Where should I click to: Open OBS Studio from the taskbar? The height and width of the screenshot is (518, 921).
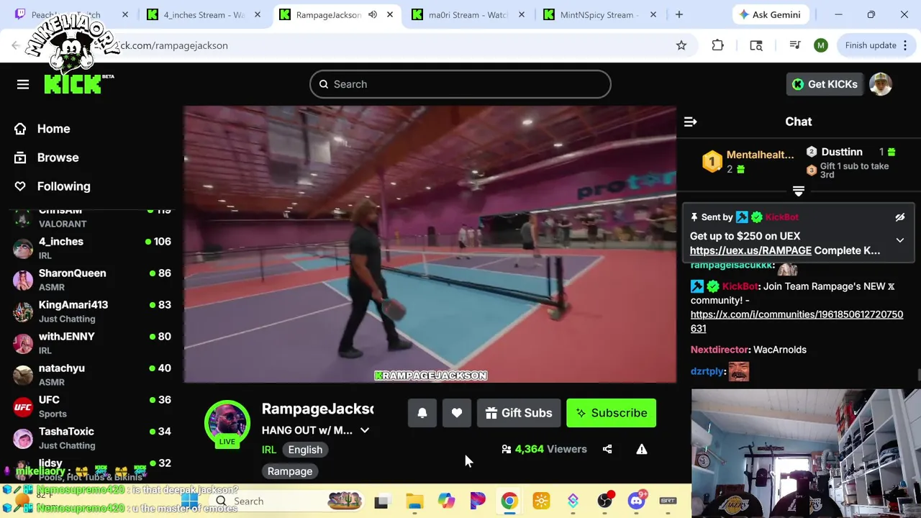click(x=604, y=501)
